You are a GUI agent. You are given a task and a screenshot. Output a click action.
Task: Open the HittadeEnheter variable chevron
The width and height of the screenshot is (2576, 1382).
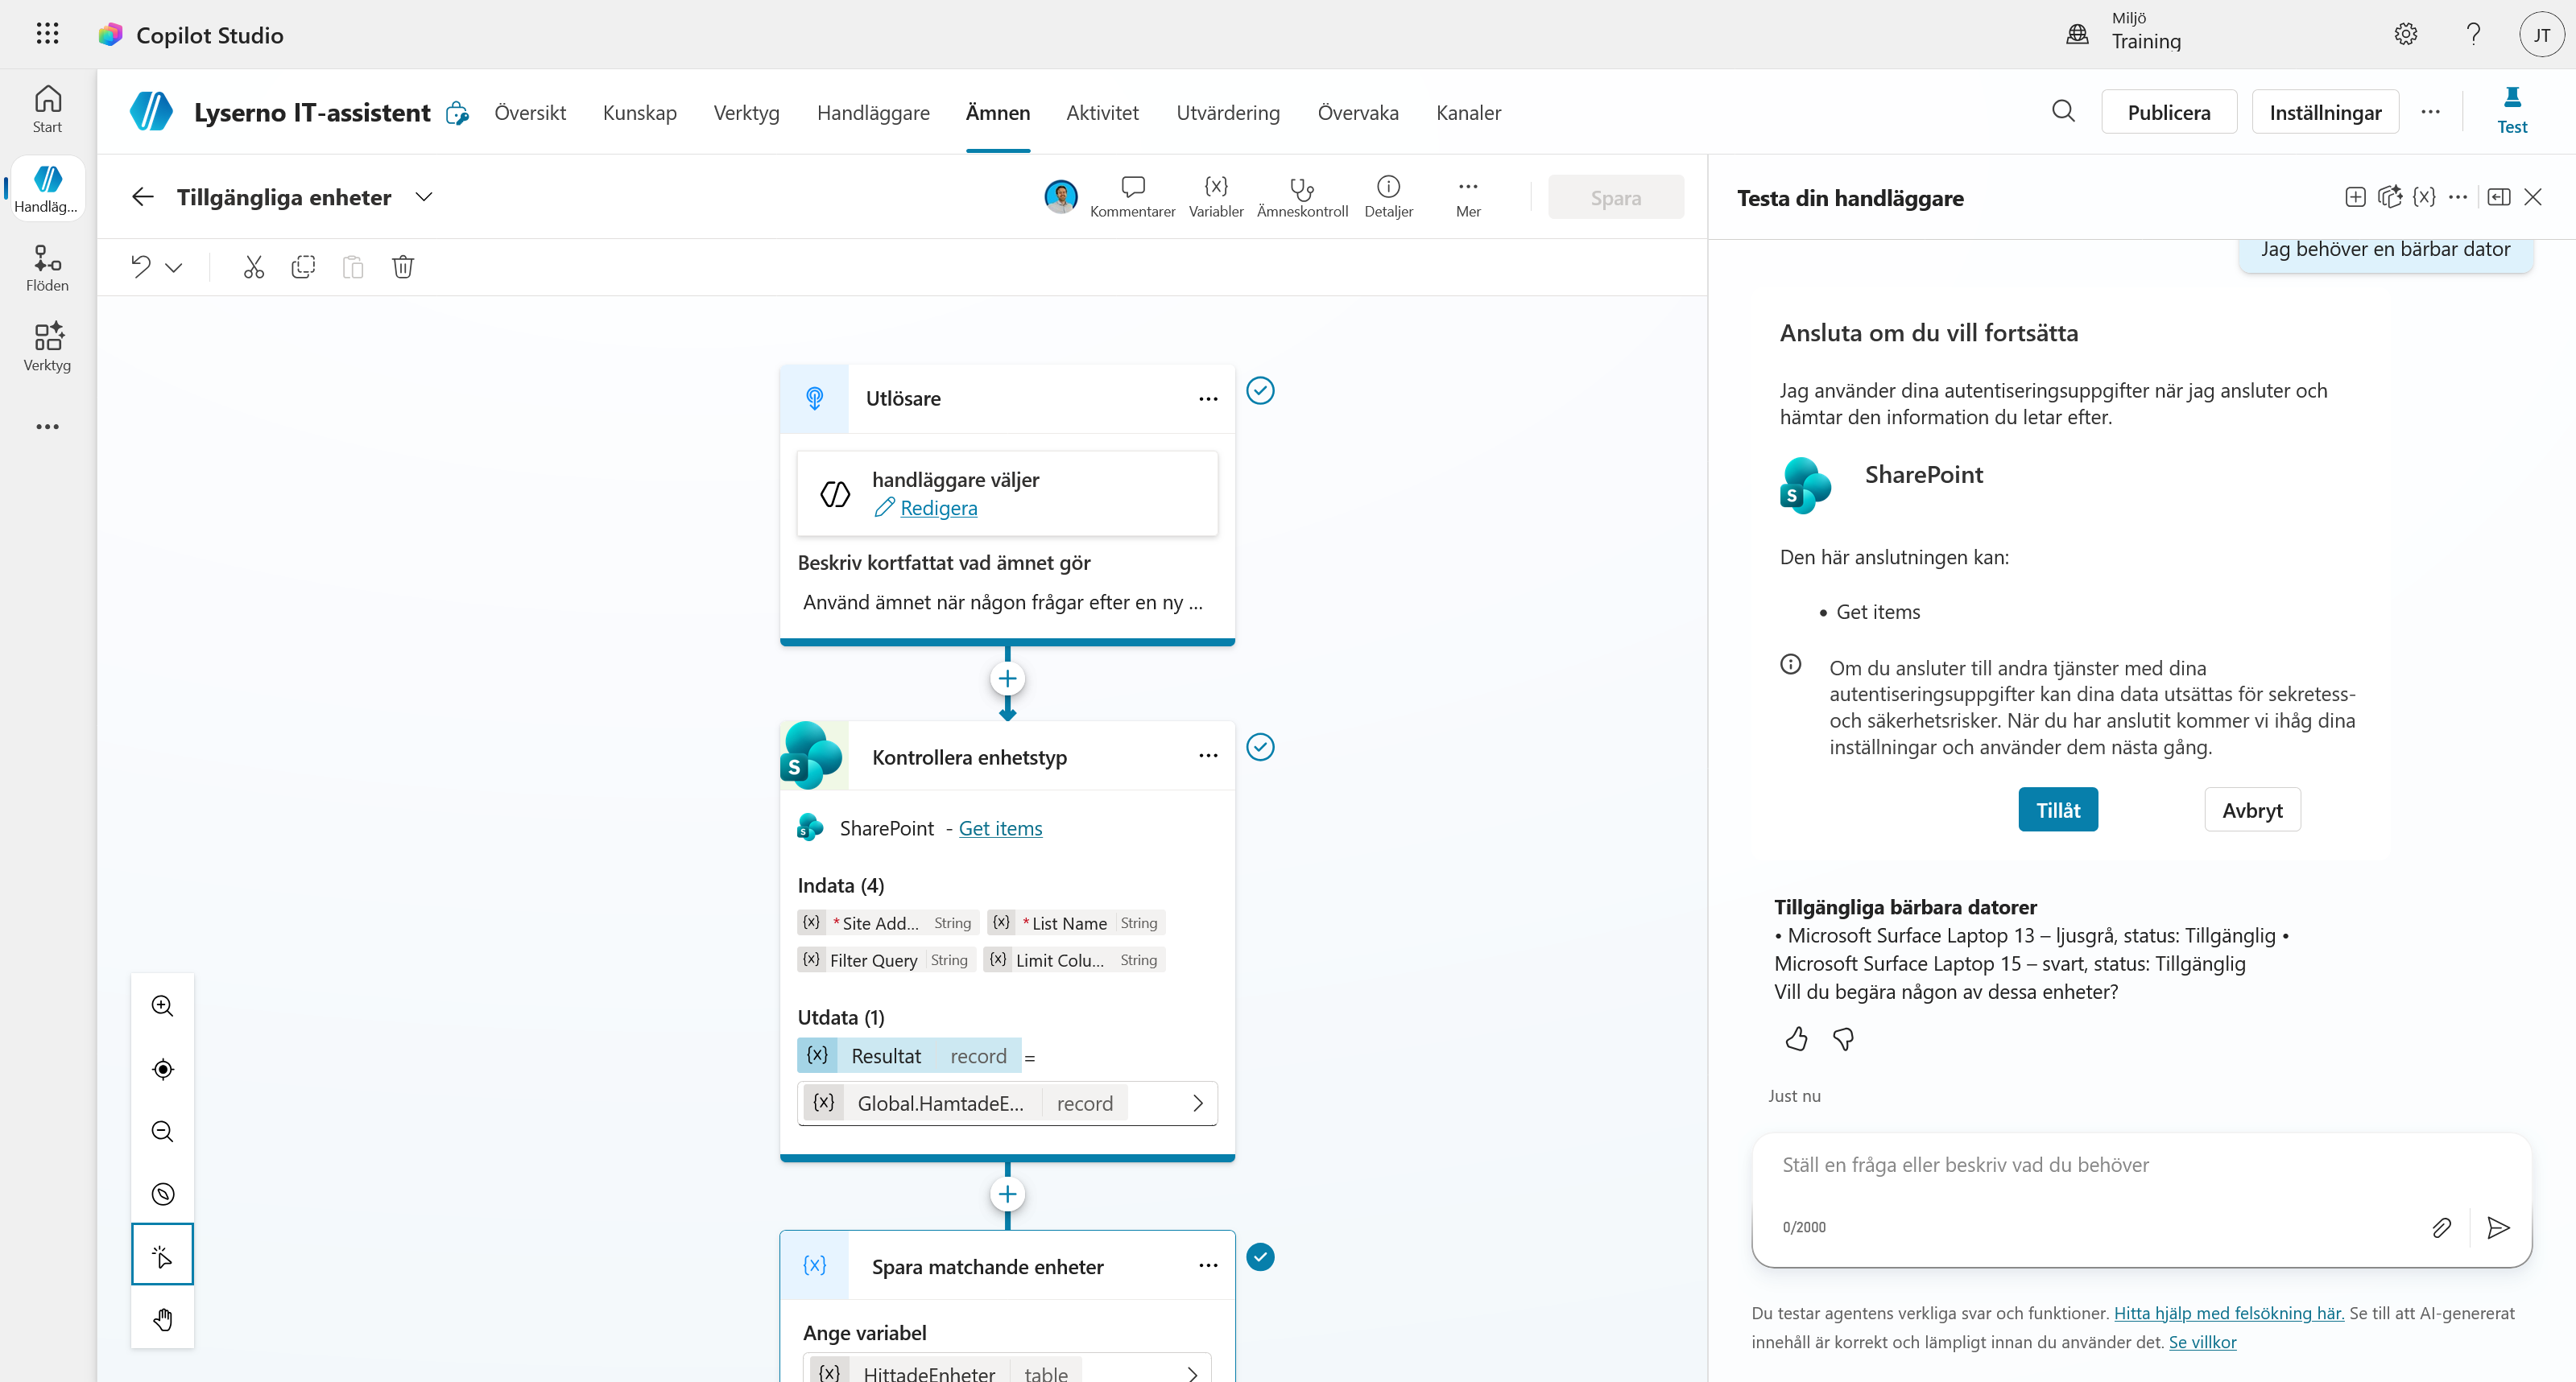click(1192, 1374)
